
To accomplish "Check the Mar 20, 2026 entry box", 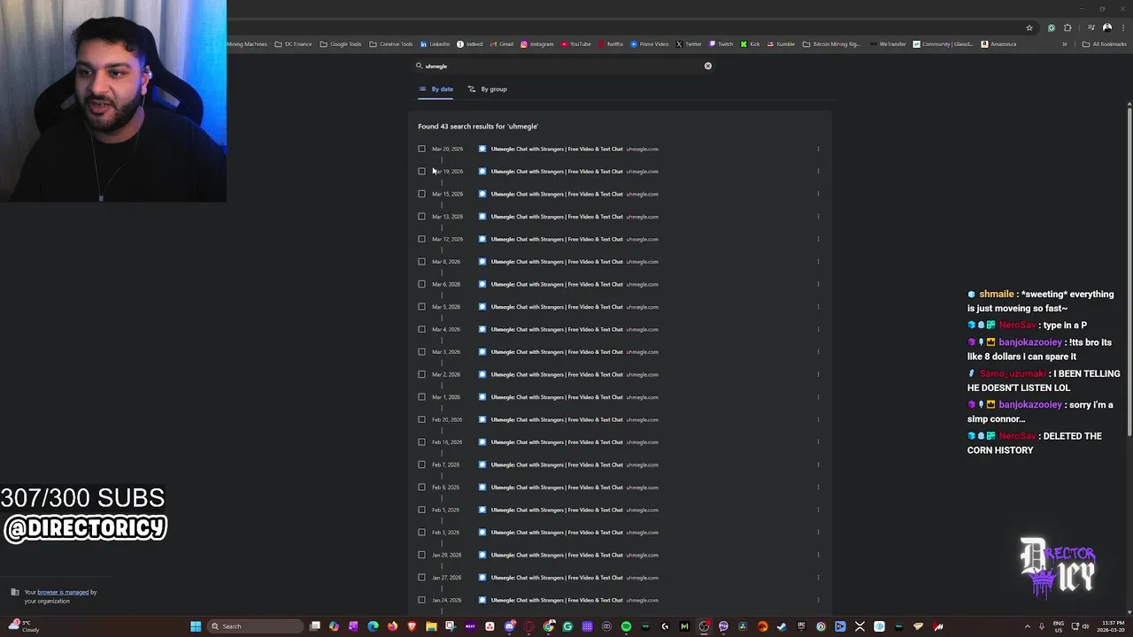I will [421, 149].
